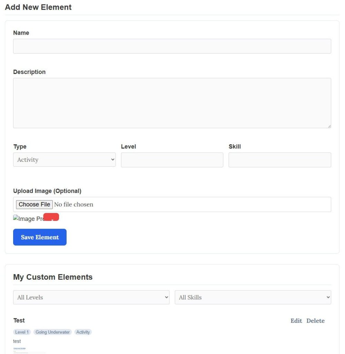This screenshot has height=354, width=345.
Task: Focus the Level input field
Action: (172, 160)
